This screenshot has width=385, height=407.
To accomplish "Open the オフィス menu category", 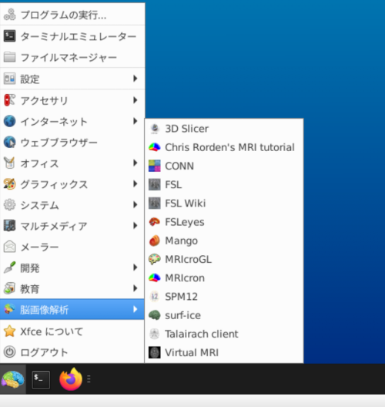I will [72, 163].
